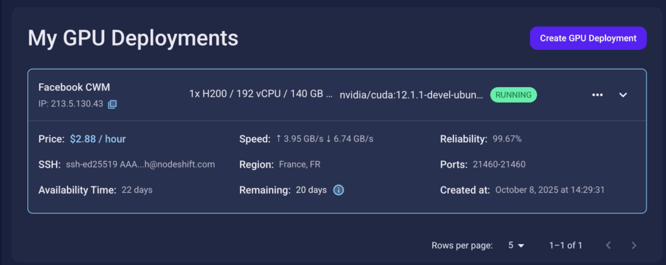Click the IP 213.5.130.43 text
666x265 pixels.
point(71,104)
